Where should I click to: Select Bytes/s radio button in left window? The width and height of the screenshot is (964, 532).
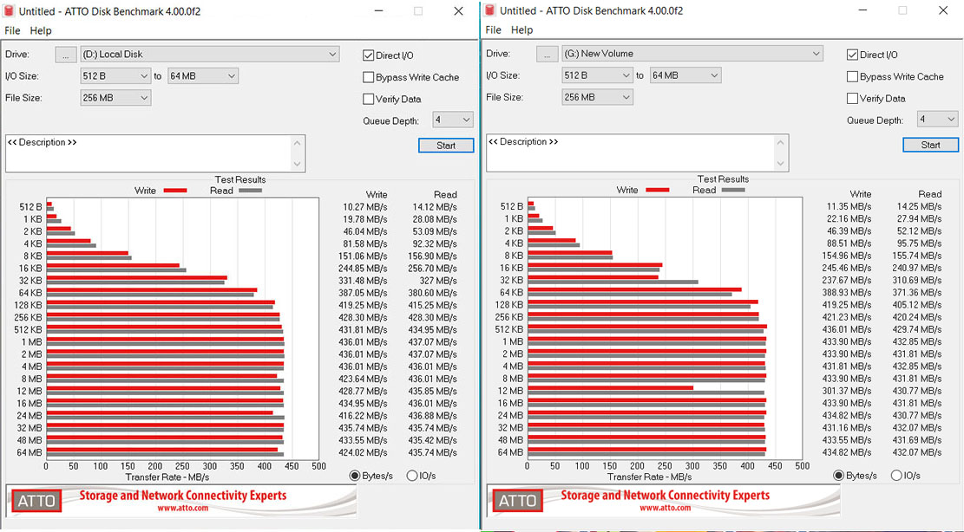click(355, 476)
